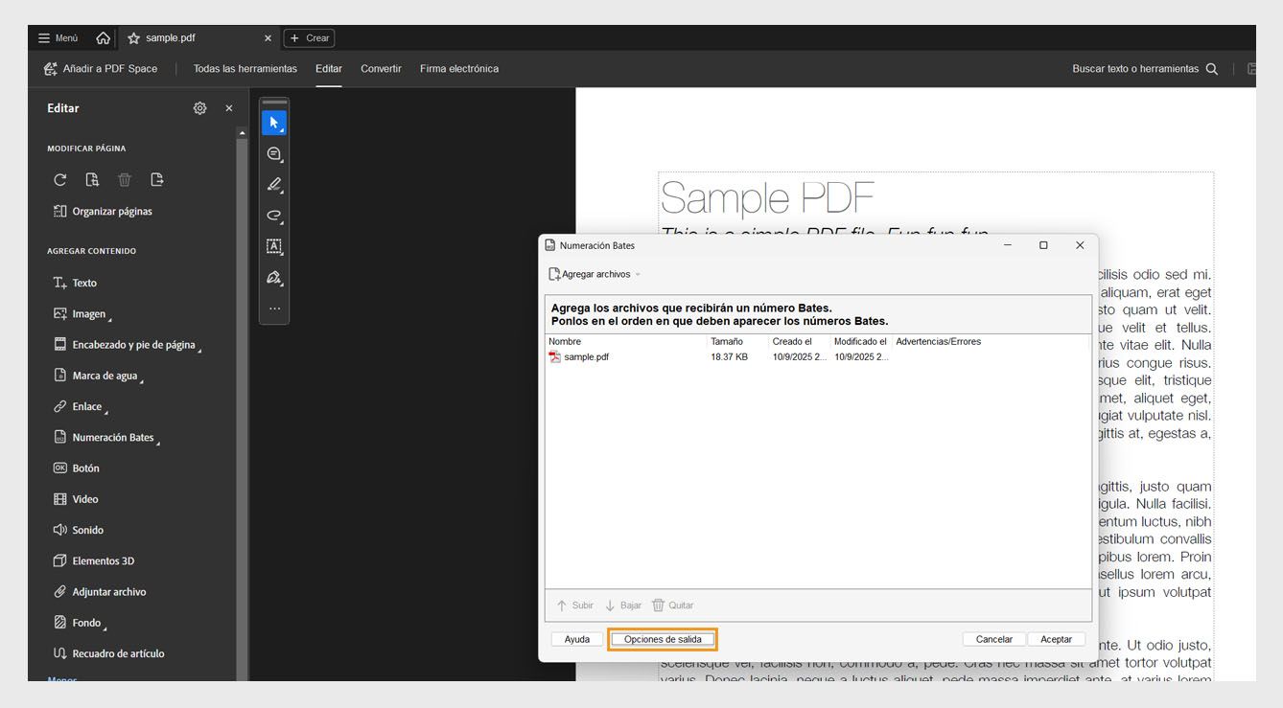Expand the Enlace options

coord(81,406)
